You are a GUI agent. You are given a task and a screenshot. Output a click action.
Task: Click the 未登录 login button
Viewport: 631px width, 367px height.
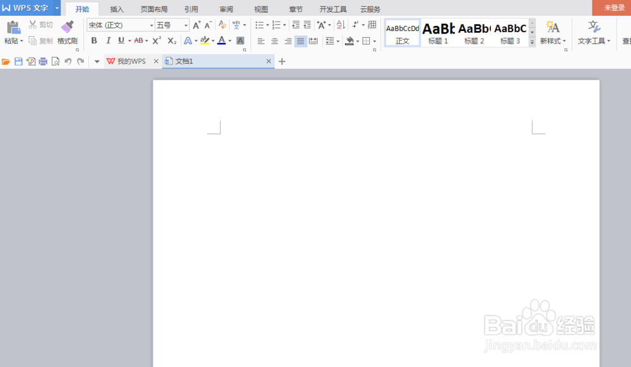611,8
